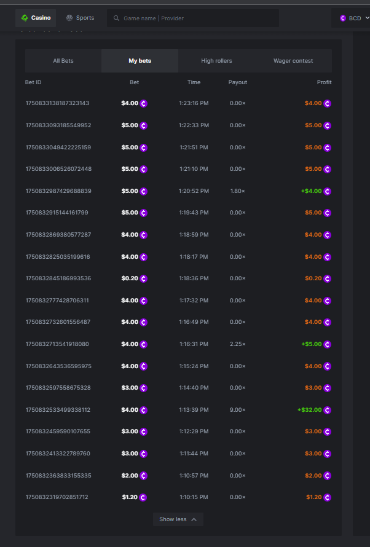The height and width of the screenshot is (547, 370).
Task: Click the Casino logo icon
Action: tap(25, 18)
